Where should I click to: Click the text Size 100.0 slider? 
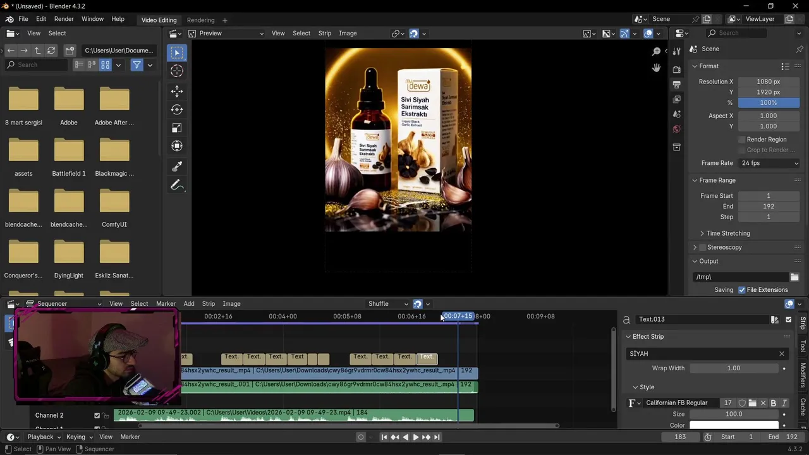pyautogui.click(x=734, y=415)
